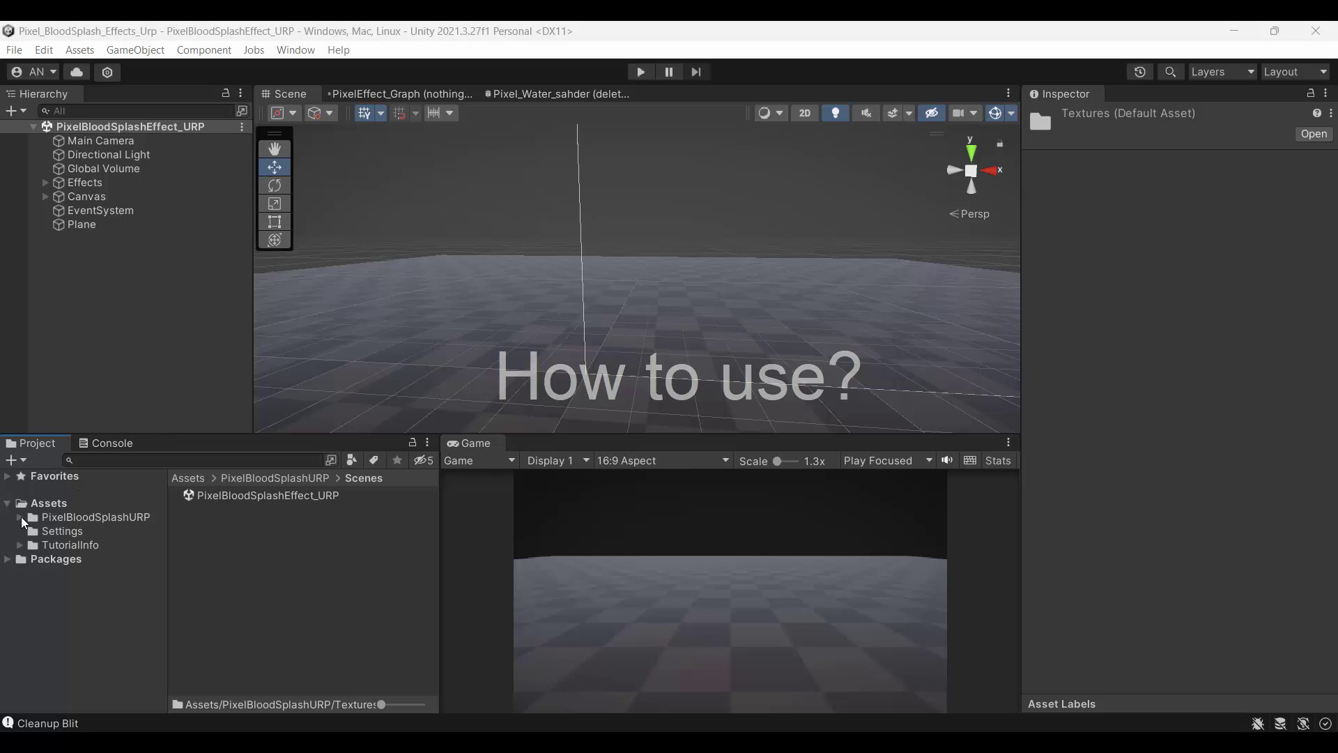
Task: Open Unity Cloud services icon
Action: (77, 72)
